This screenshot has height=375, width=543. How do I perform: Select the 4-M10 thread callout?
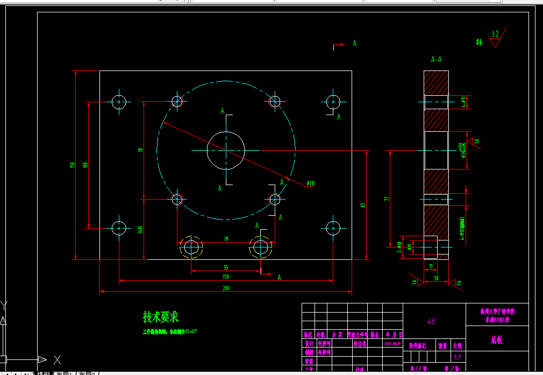pyautogui.click(x=462, y=229)
